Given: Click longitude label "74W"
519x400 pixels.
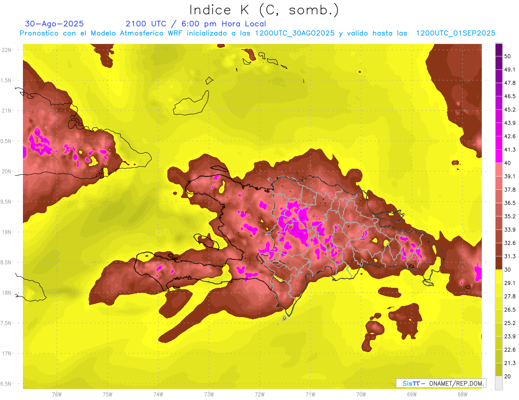Looking at the screenshot, I should pyautogui.click(x=158, y=394).
